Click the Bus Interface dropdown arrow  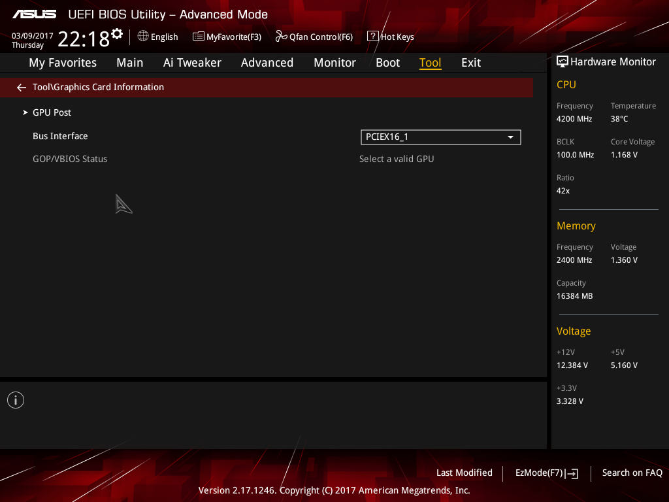click(x=510, y=137)
